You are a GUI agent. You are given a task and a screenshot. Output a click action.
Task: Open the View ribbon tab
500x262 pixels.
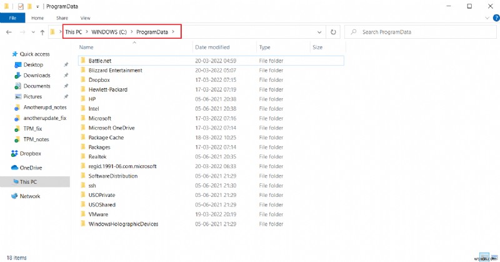pyautogui.click(x=85, y=18)
